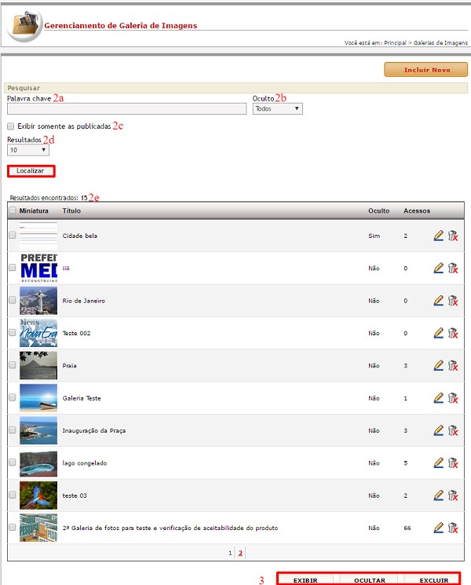Image resolution: width=471 pixels, height=585 pixels.
Task: Open Galerias de Imagens breadcrumb link
Action: [x=440, y=43]
